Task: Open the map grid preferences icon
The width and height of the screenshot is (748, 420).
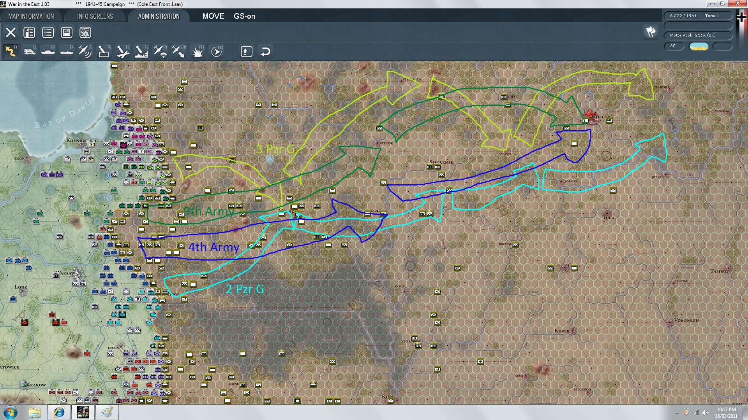Action: 85,32
